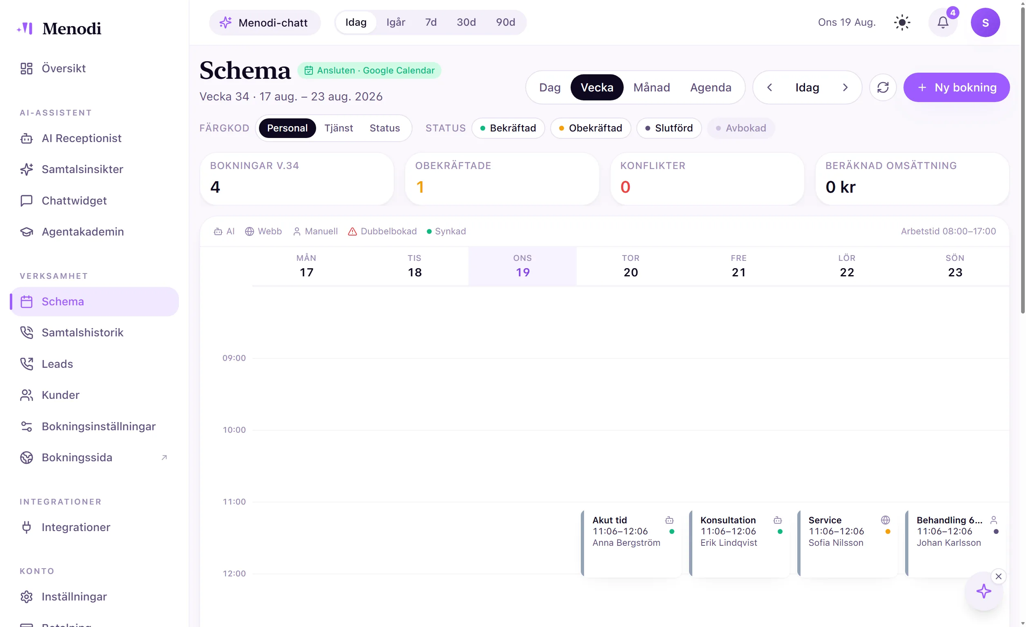The width and height of the screenshot is (1026, 627).
Task: Open Bokningsinställningar sliders item
Action: [95, 426]
